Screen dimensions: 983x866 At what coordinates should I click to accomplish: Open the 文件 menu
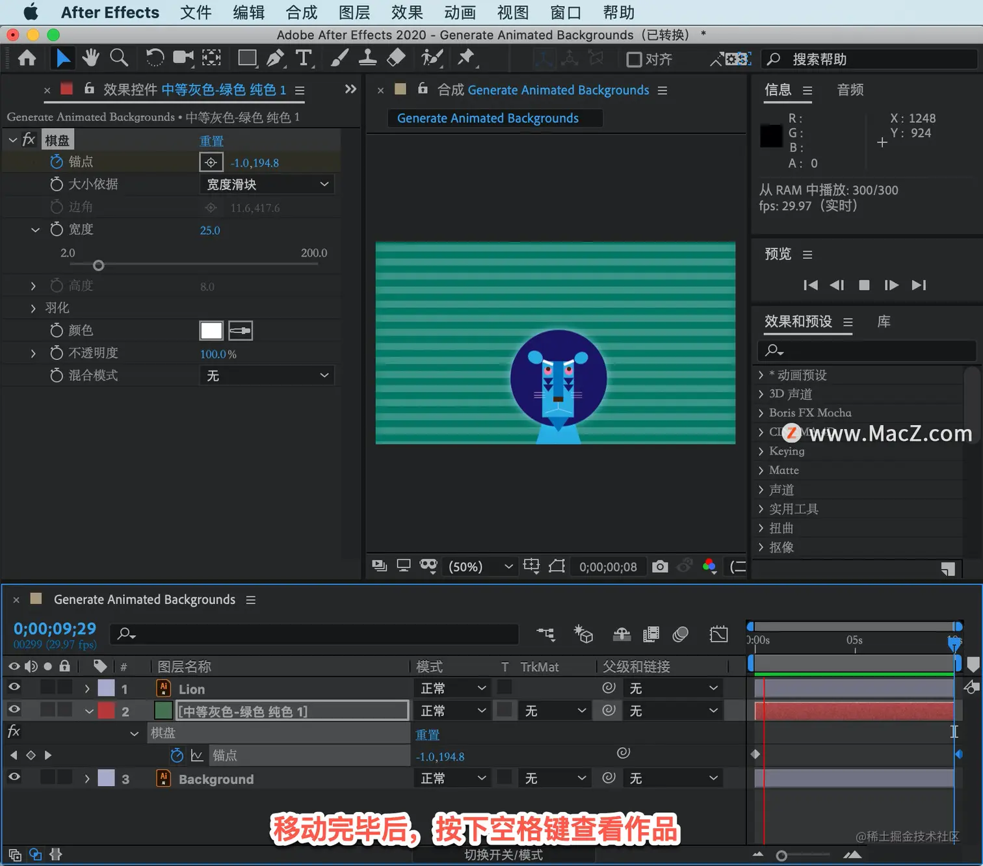(x=196, y=12)
